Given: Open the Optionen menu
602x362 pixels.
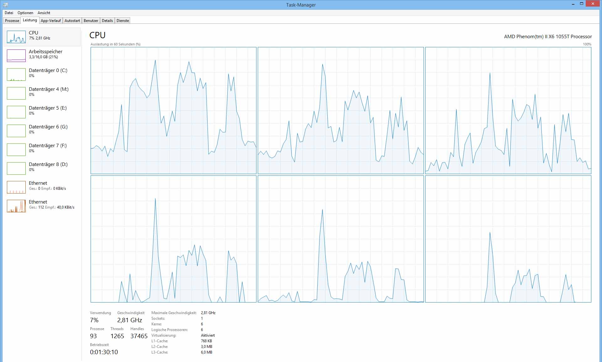Looking at the screenshot, I should pyautogui.click(x=25, y=13).
